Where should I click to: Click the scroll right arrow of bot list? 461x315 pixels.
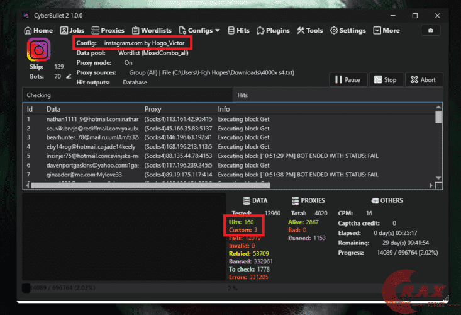(431, 185)
